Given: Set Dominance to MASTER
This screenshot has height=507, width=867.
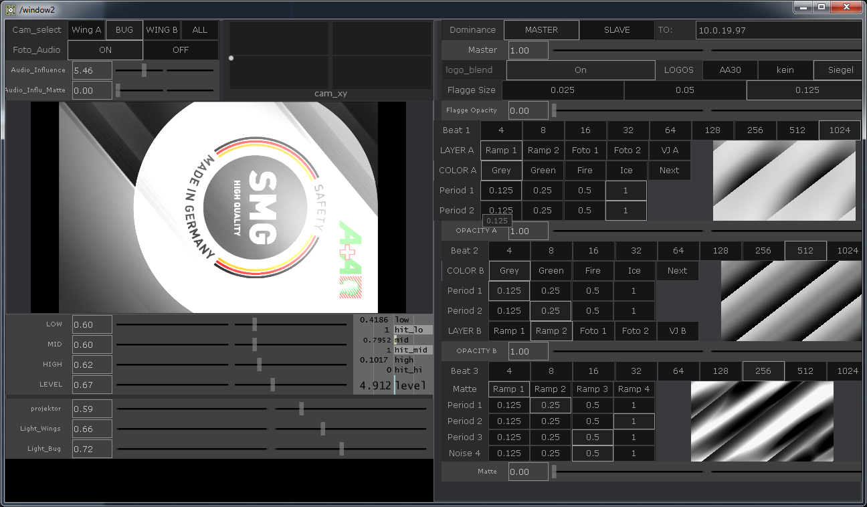Looking at the screenshot, I should (541, 30).
